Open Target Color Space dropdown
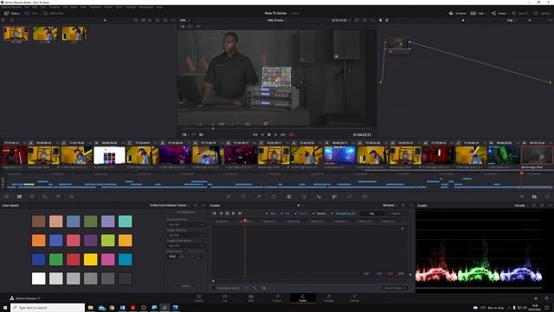 coord(185,245)
